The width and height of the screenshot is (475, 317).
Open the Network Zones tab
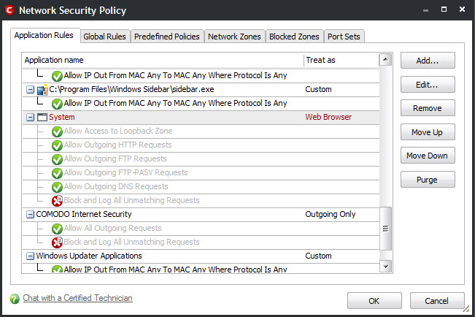tap(234, 37)
